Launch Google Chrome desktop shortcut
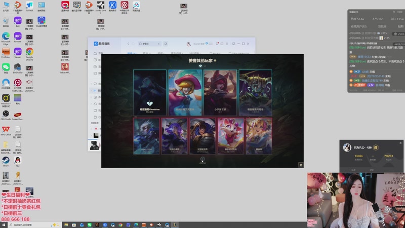The image size is (405, 228). [x=29, y=54]
